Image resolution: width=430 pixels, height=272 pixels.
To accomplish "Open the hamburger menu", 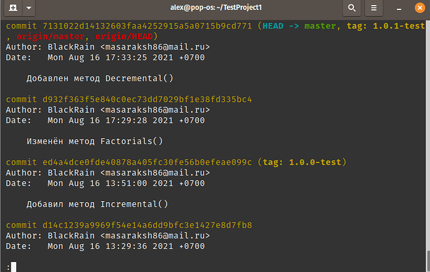I will pos(374,7).
